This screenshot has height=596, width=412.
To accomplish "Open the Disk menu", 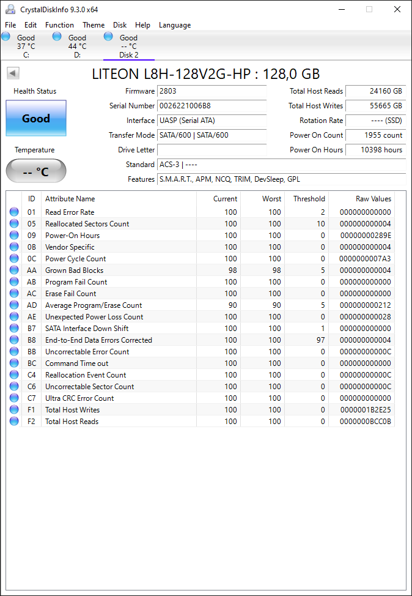I will coord(120,25).
